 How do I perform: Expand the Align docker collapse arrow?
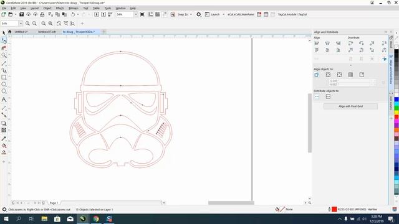click(350, 65)
